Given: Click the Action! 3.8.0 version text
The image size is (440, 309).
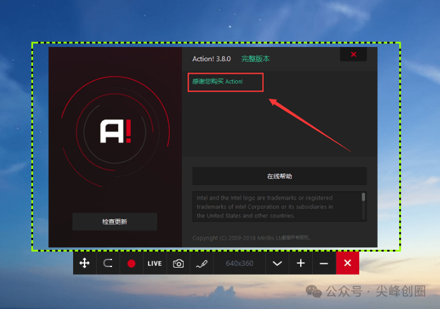Looking at the screenshot, I should tap(212, 59).
